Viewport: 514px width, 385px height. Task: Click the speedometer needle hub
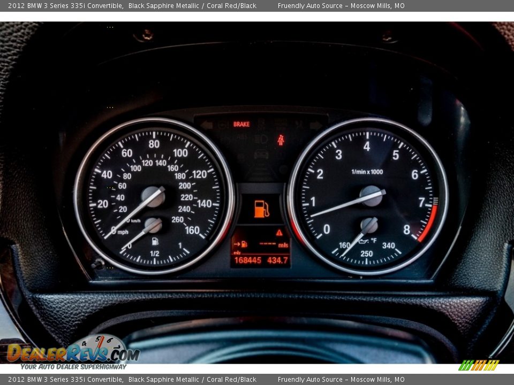pyautogui.click(x=153, y=197)
